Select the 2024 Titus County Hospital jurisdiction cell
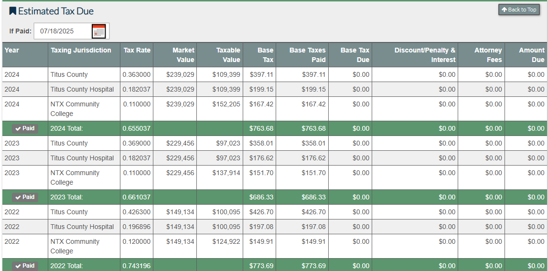The height and width of the screenshot is (271, 548). point(82,89)
